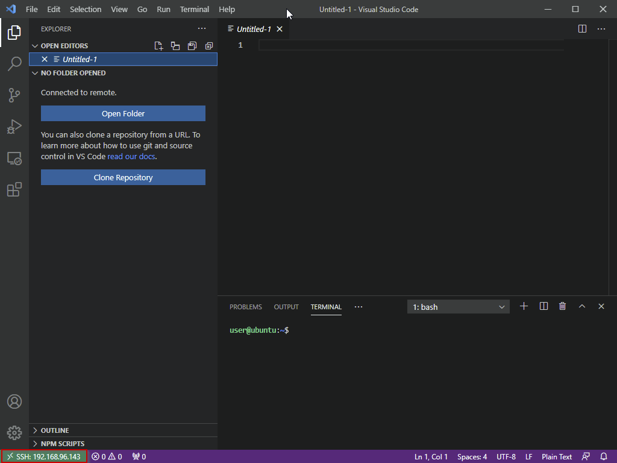Maximize the panel size chevron
The image size is (617, 463).
[x=582, y=306]
